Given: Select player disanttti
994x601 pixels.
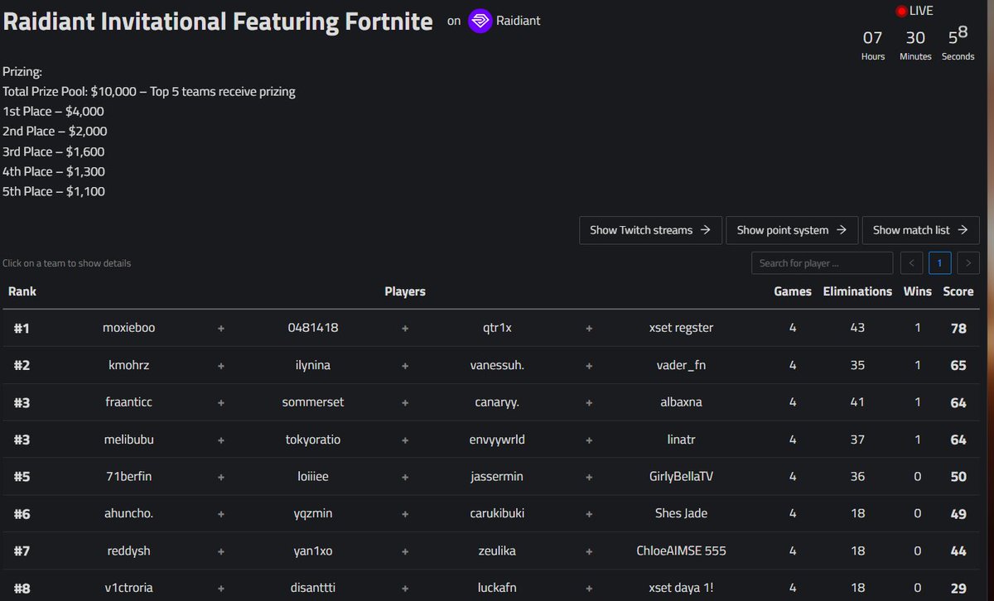Looking at the screenshot, I should coord(313,588).
